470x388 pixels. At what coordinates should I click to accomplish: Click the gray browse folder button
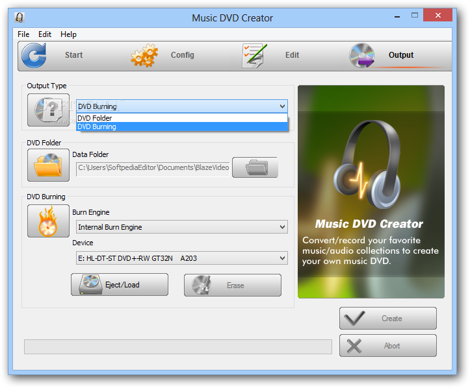(255, 167)
